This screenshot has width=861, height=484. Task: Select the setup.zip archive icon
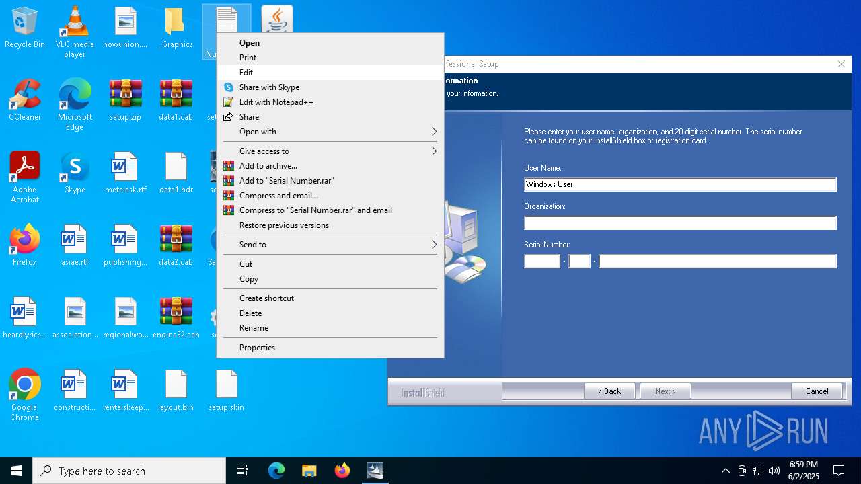coord(125,100)
